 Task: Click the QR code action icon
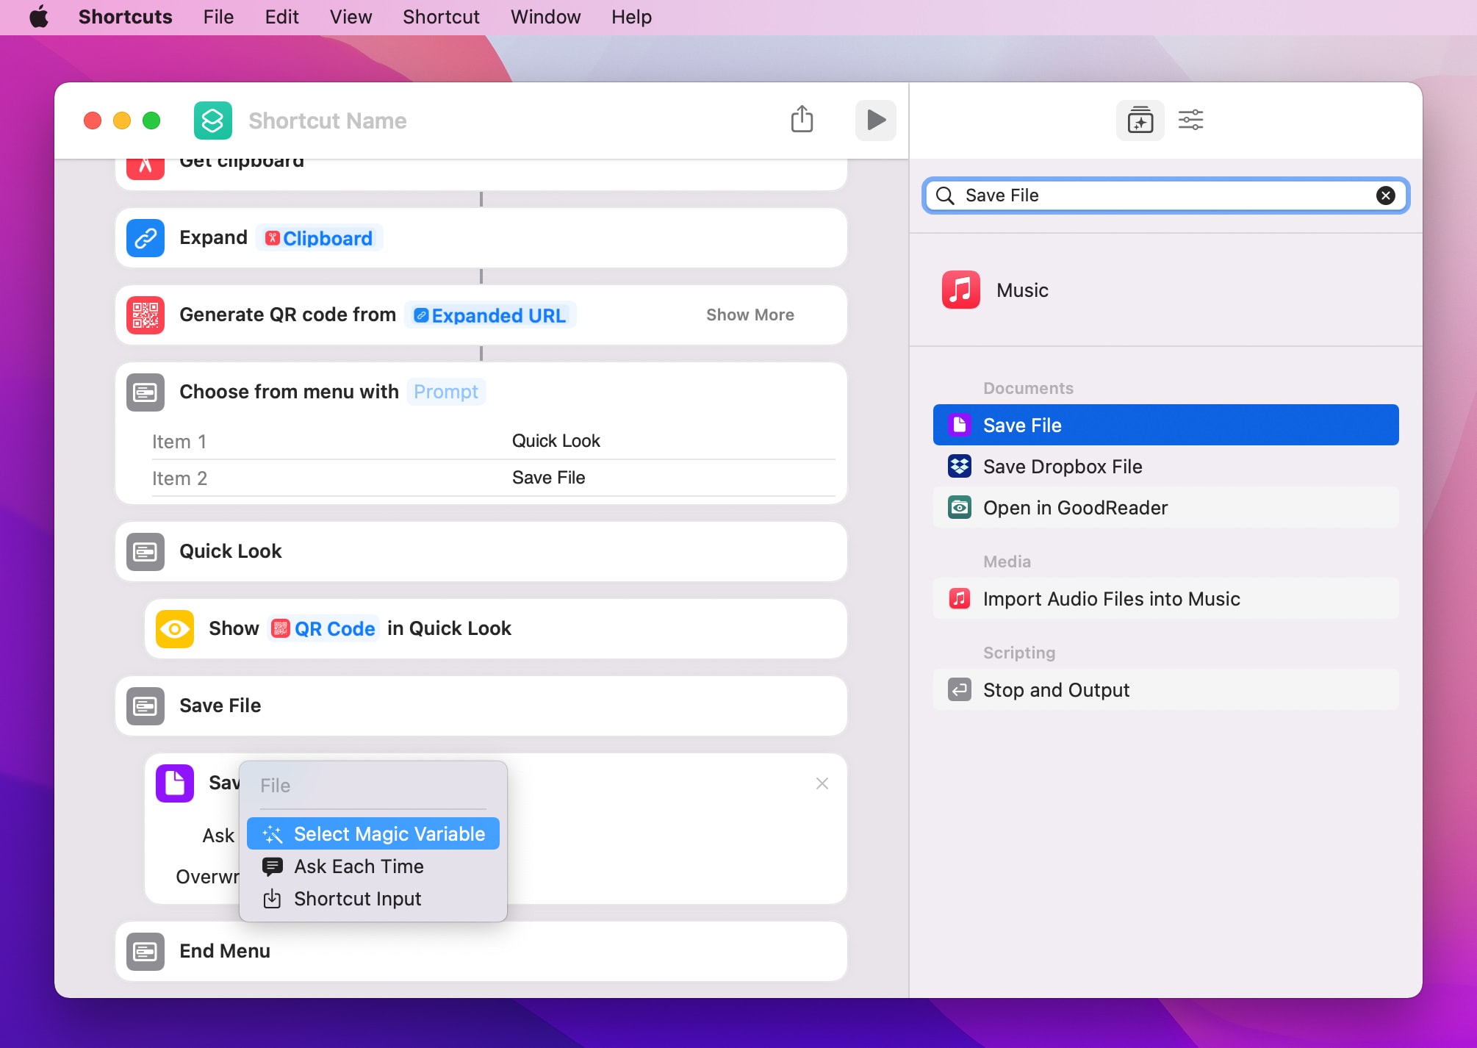pos(145,315)
